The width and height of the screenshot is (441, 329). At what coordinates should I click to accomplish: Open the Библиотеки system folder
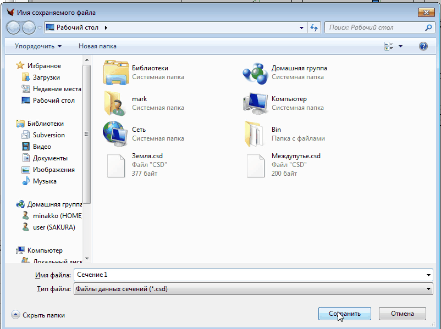pyautogui.click(x=115, y=73)
